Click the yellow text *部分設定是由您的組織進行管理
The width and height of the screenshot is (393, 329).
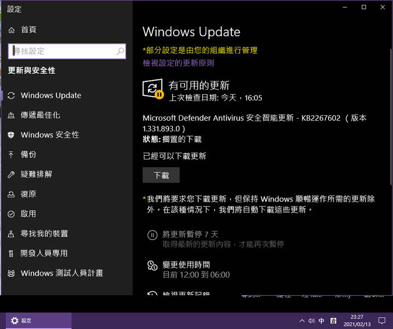pyautogui.click(x=200, y=50)
